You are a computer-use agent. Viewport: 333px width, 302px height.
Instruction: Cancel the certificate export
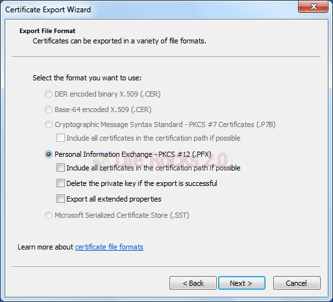[297, 283]
